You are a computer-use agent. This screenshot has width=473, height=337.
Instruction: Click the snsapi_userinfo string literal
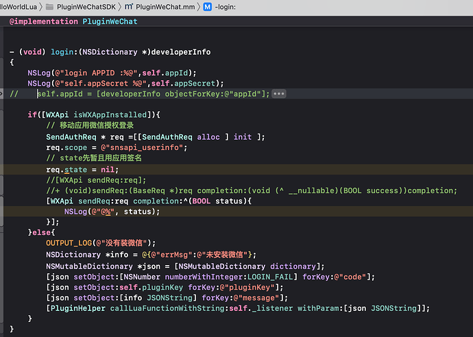[x=142, y=148]
